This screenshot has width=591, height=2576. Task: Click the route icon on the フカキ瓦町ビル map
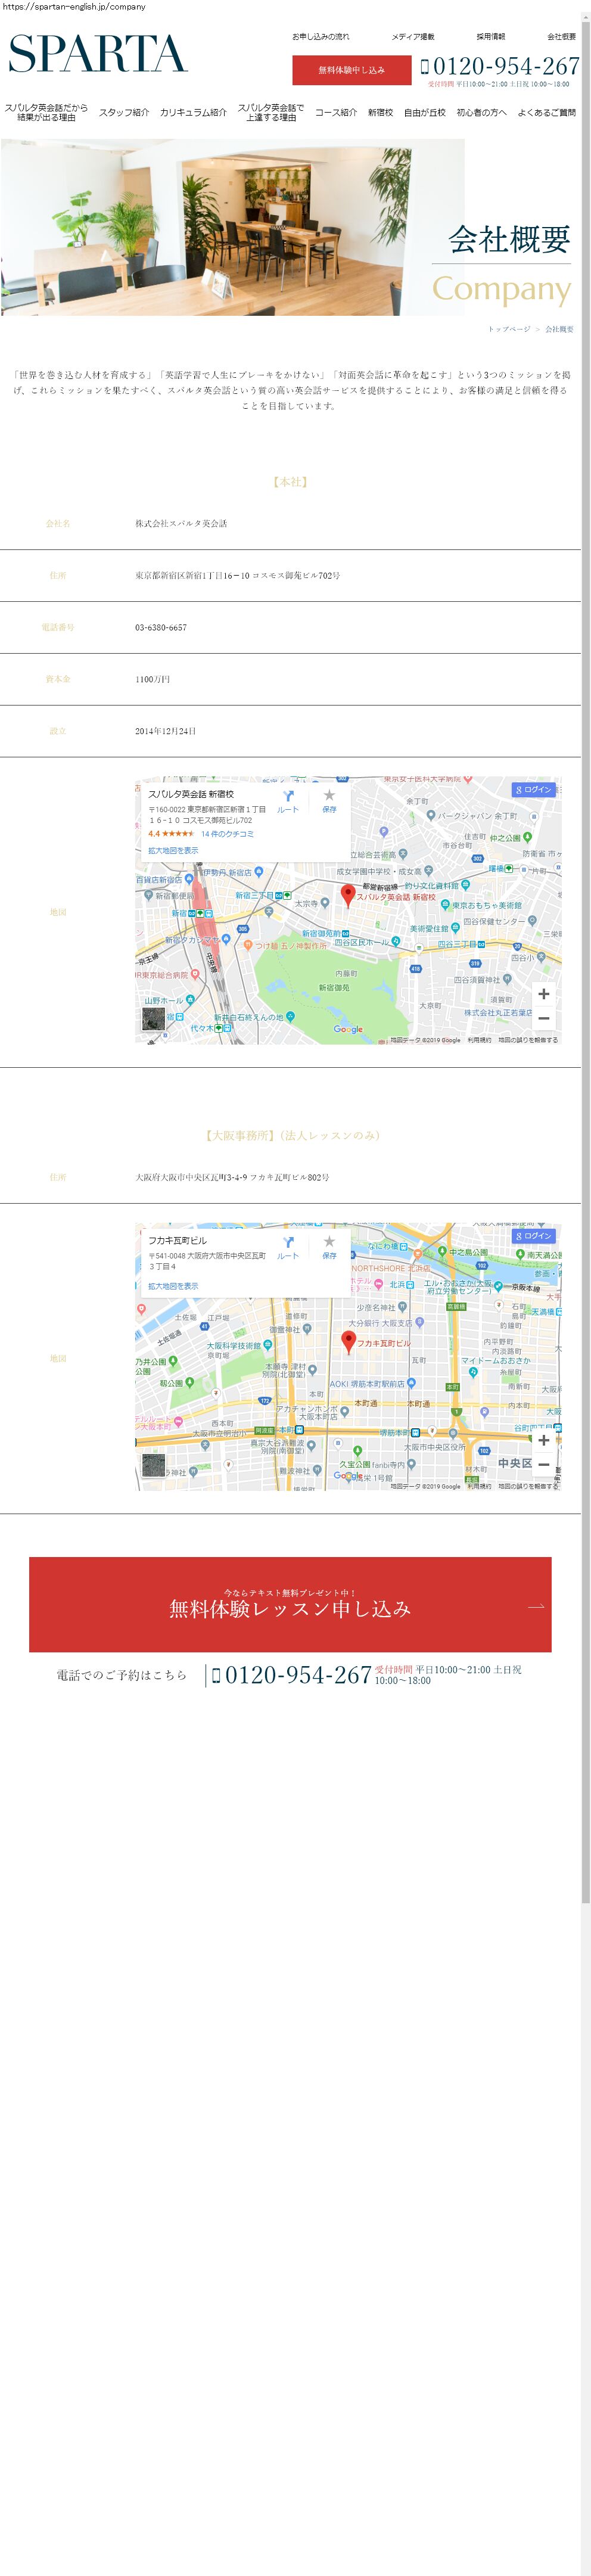pos(288,1243)
